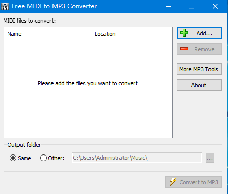Open More MP3 Tools
Image resolution: width=228 pixels, height=194 pixels.
199,69
